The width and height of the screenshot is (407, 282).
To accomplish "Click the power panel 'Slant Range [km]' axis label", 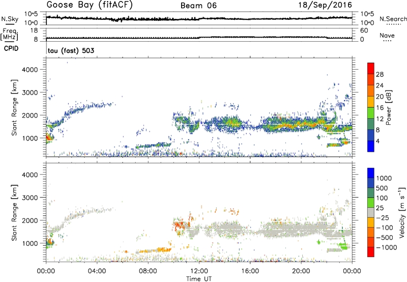I will tap(14, 107).
